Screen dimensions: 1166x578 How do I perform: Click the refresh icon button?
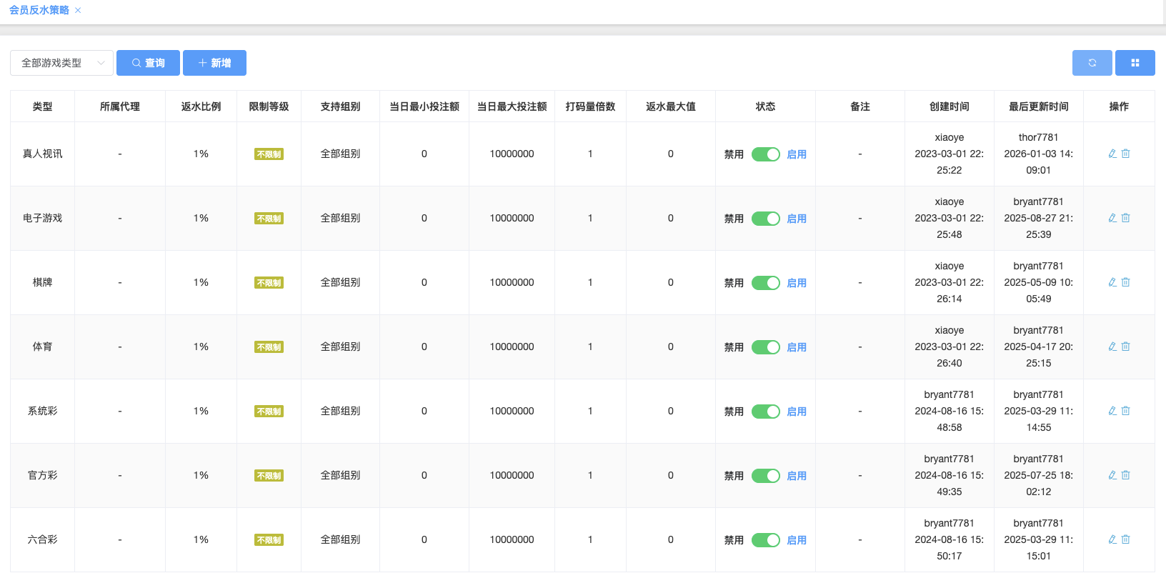click(1092, 63)
